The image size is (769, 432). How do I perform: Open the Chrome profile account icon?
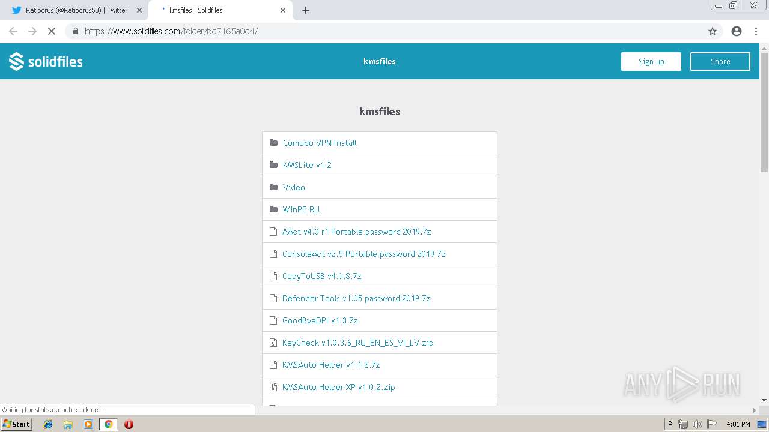pyautogui.click(x=737, y=31)
